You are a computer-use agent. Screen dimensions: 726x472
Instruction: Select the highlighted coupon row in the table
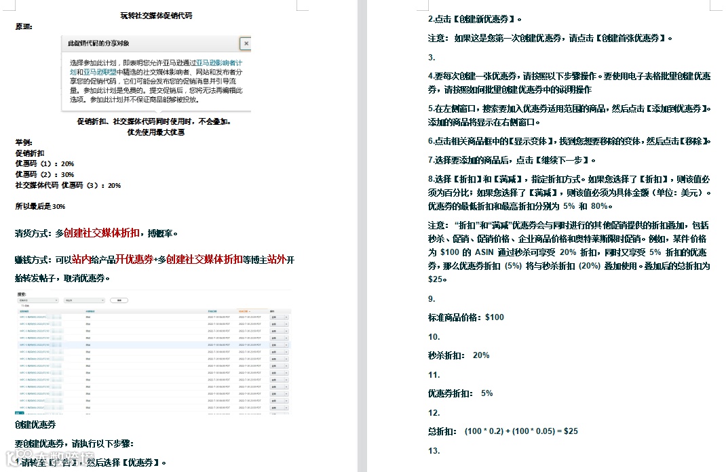coord(136,345)
